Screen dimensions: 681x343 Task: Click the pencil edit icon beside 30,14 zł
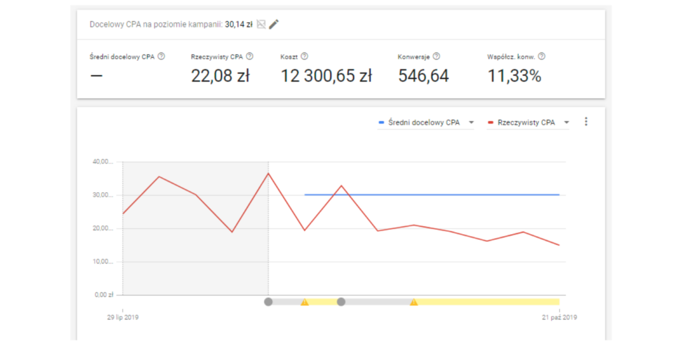tap(274, 25)
